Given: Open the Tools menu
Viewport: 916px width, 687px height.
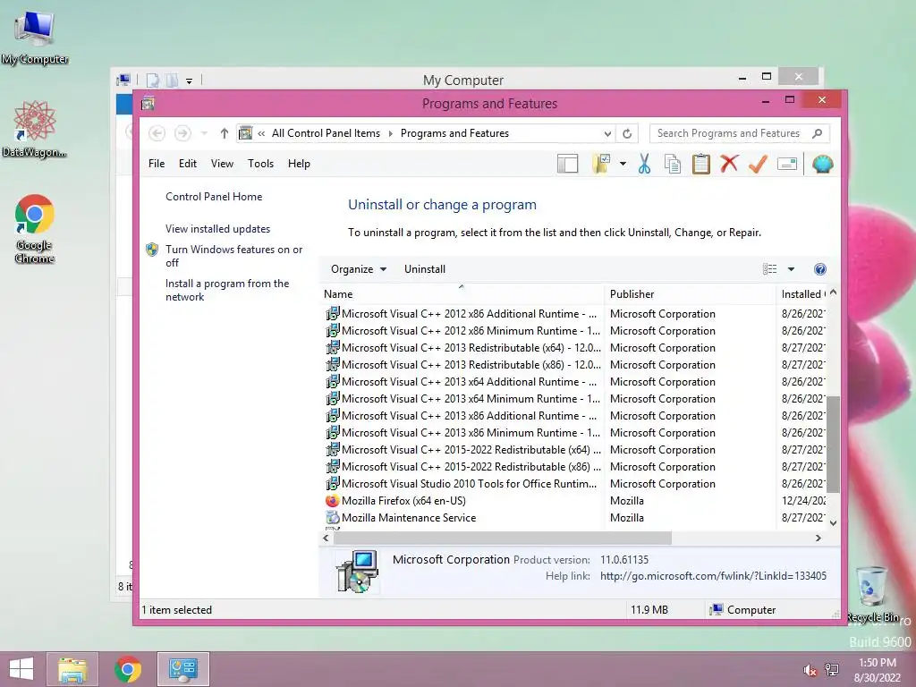Looking at the screenshot, I should click(260, 164).
